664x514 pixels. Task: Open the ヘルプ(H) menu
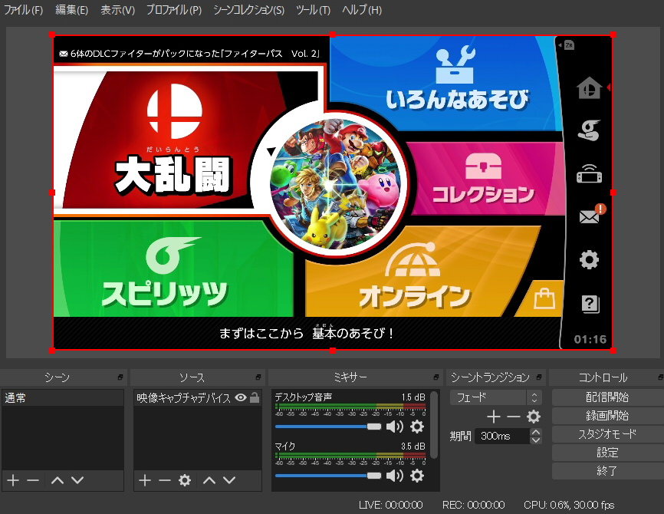point(362,10)
